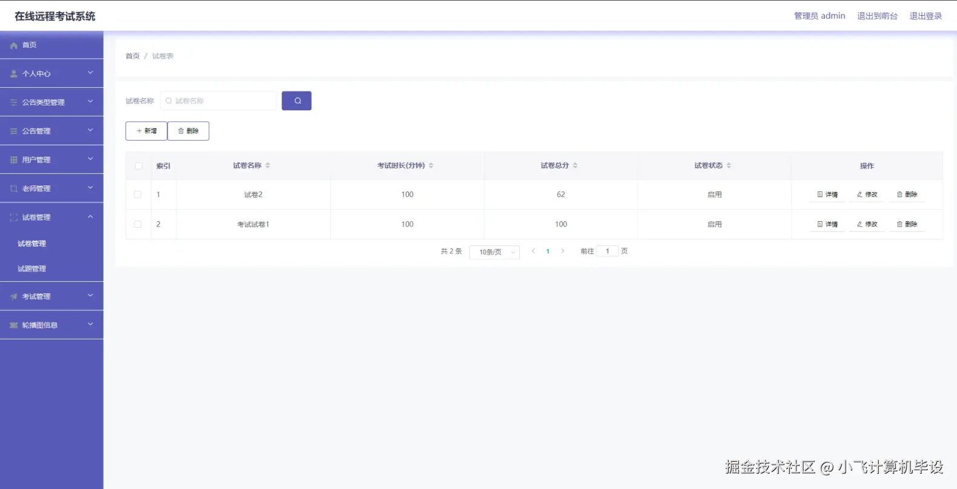
Task: Click 修改 for 考试试卷1 row
Action: [867, 224]
